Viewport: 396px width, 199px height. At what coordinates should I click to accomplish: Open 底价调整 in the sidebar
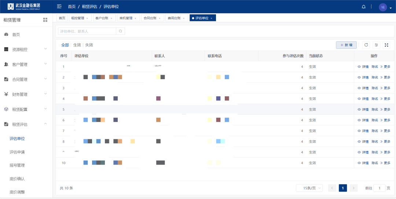coord(17,192)
